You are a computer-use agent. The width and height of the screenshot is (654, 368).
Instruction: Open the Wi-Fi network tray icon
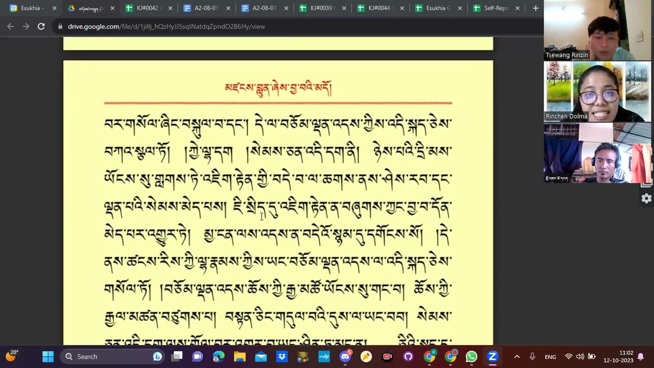pyautogui.click(x=569, y=356)
